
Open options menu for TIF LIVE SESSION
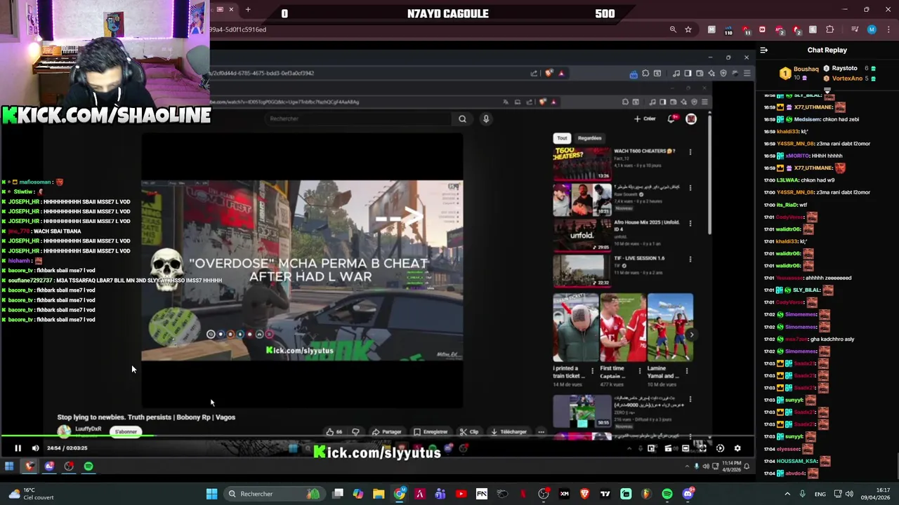690,259
